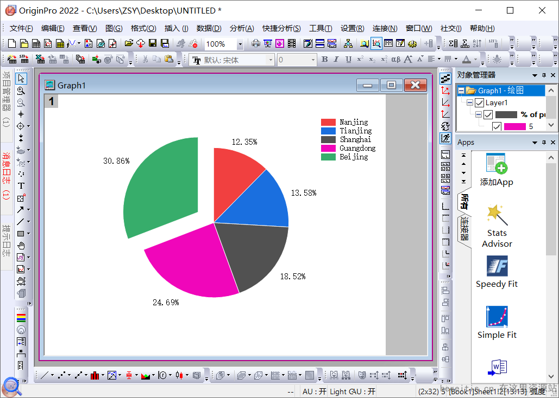Screen dimensions: 559x398
Task: Insert Greek symbols with αβ button
Action: [395, 60]
